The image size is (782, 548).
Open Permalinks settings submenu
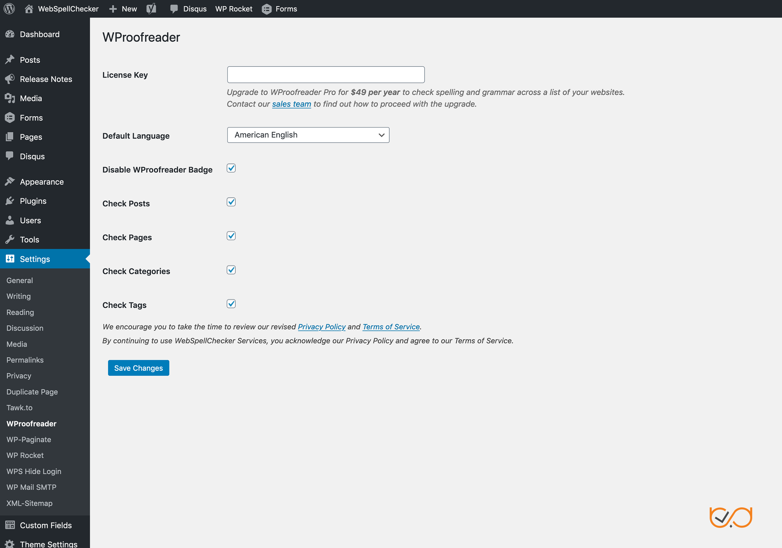click(x=25, y=360)
